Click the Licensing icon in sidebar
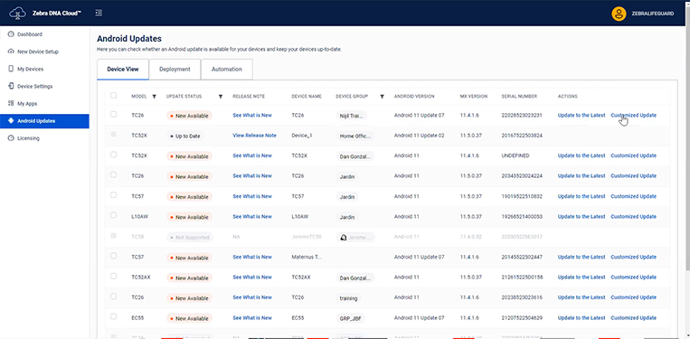This screenshot has width=690, height=339. click(11, 138)
